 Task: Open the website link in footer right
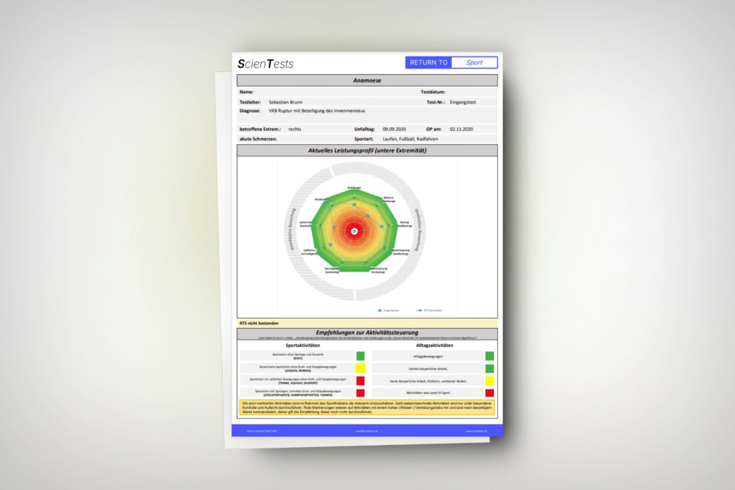tap(476, 431)
